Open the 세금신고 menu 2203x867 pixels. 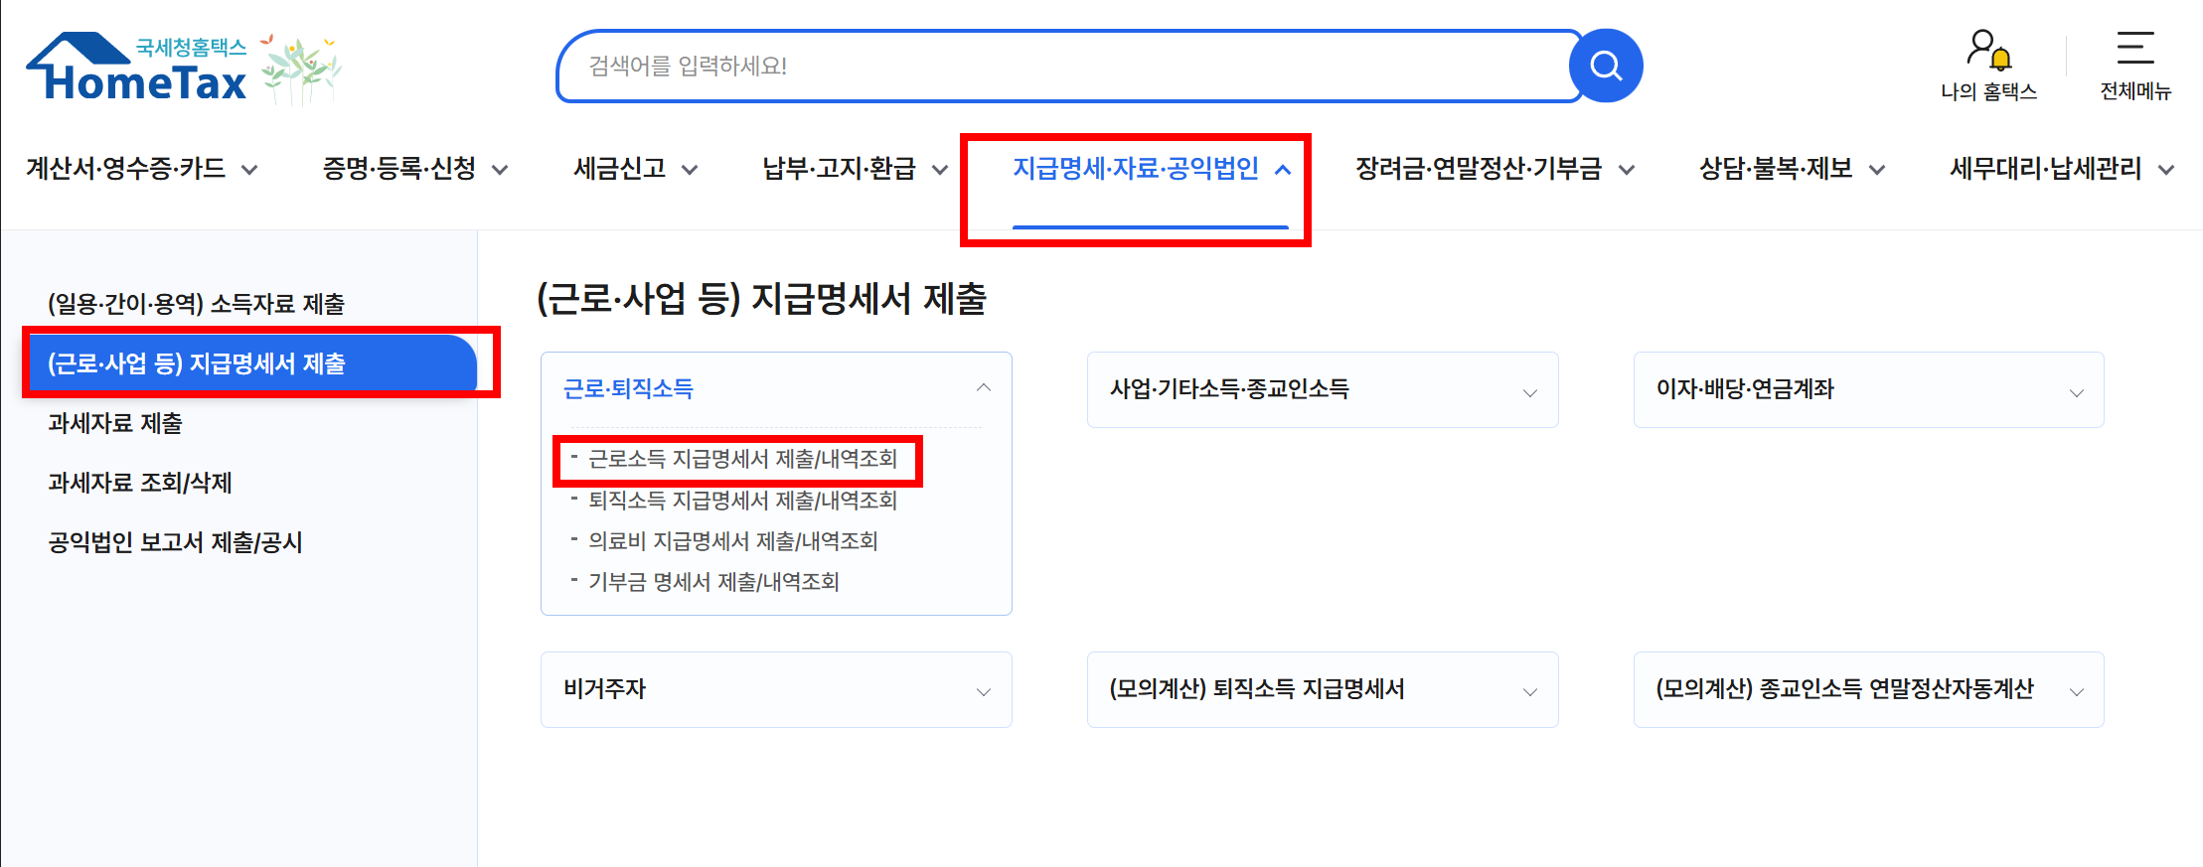(619, 169)
